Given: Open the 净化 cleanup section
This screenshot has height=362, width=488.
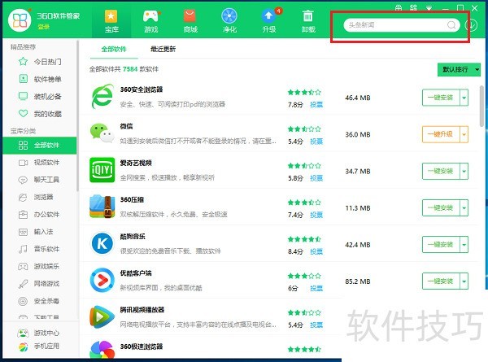Looking at the screenshot, I should [229, 21].
